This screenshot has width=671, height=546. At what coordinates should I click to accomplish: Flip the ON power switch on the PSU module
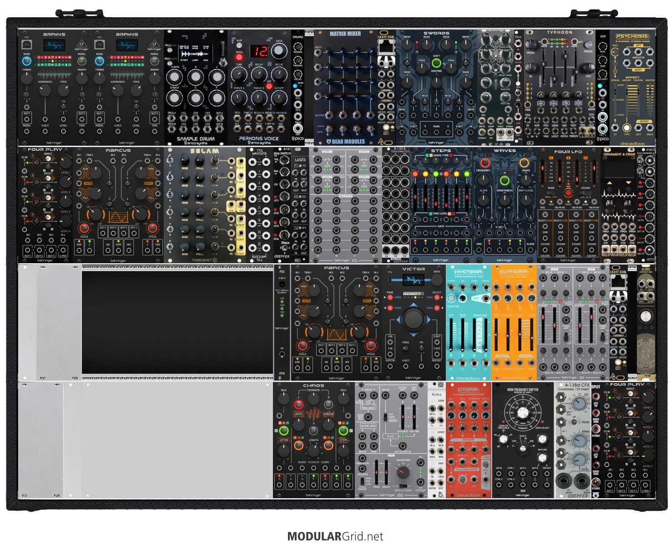pos(282,355)
